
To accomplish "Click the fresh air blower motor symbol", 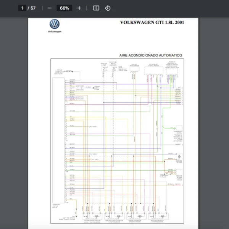I will 179,157.
